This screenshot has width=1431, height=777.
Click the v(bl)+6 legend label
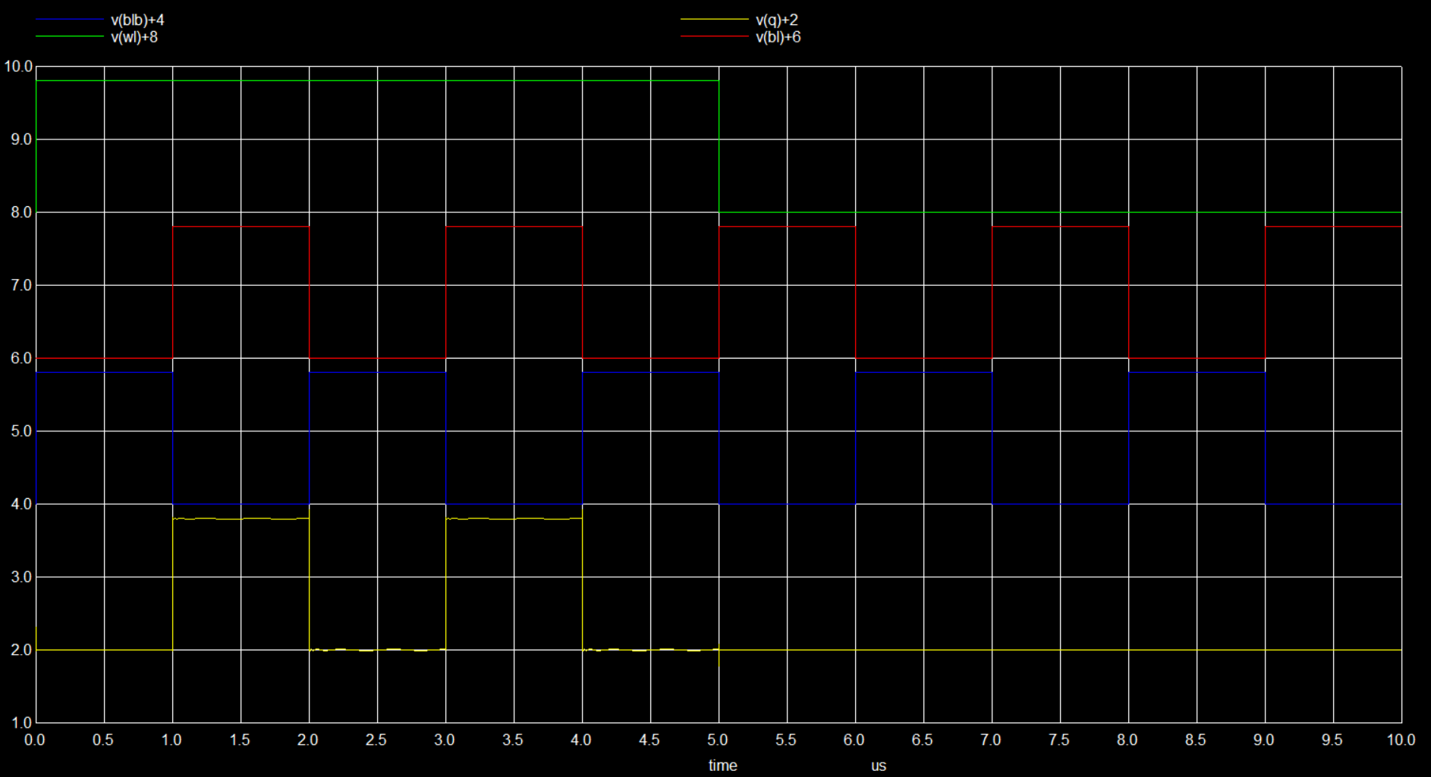coord(778,37)
